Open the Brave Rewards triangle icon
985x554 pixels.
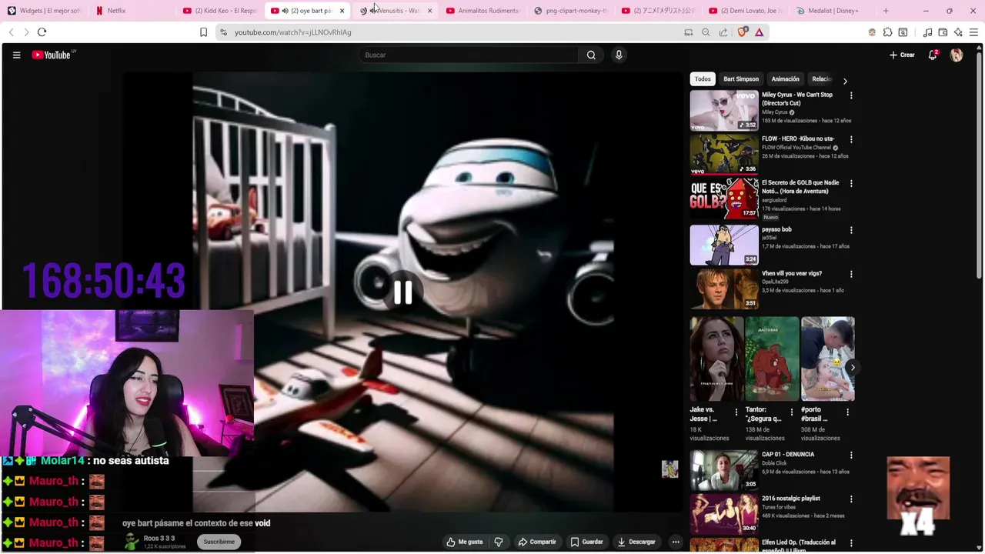pos(759,32)
